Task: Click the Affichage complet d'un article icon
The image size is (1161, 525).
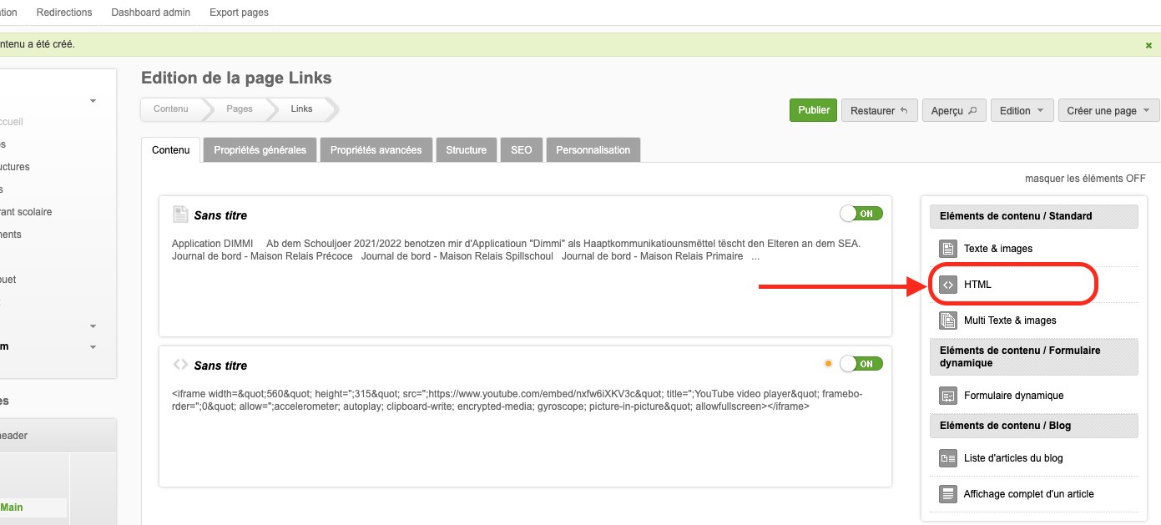Action: [947, 493]
